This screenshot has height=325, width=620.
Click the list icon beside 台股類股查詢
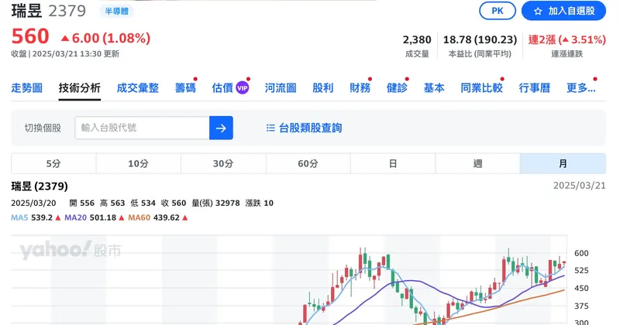pyautogui.click(x=270, y=128)
